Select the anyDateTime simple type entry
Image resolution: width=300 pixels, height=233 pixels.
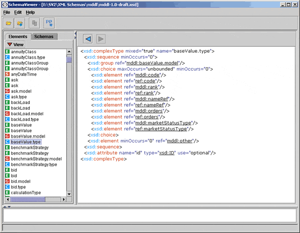pos(24,74)
